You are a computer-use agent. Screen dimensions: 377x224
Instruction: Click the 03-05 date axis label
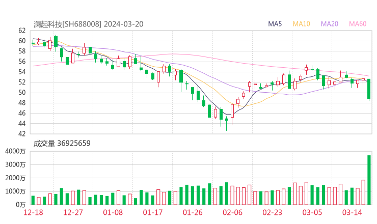pyautogui.click(x=312, y=212)
